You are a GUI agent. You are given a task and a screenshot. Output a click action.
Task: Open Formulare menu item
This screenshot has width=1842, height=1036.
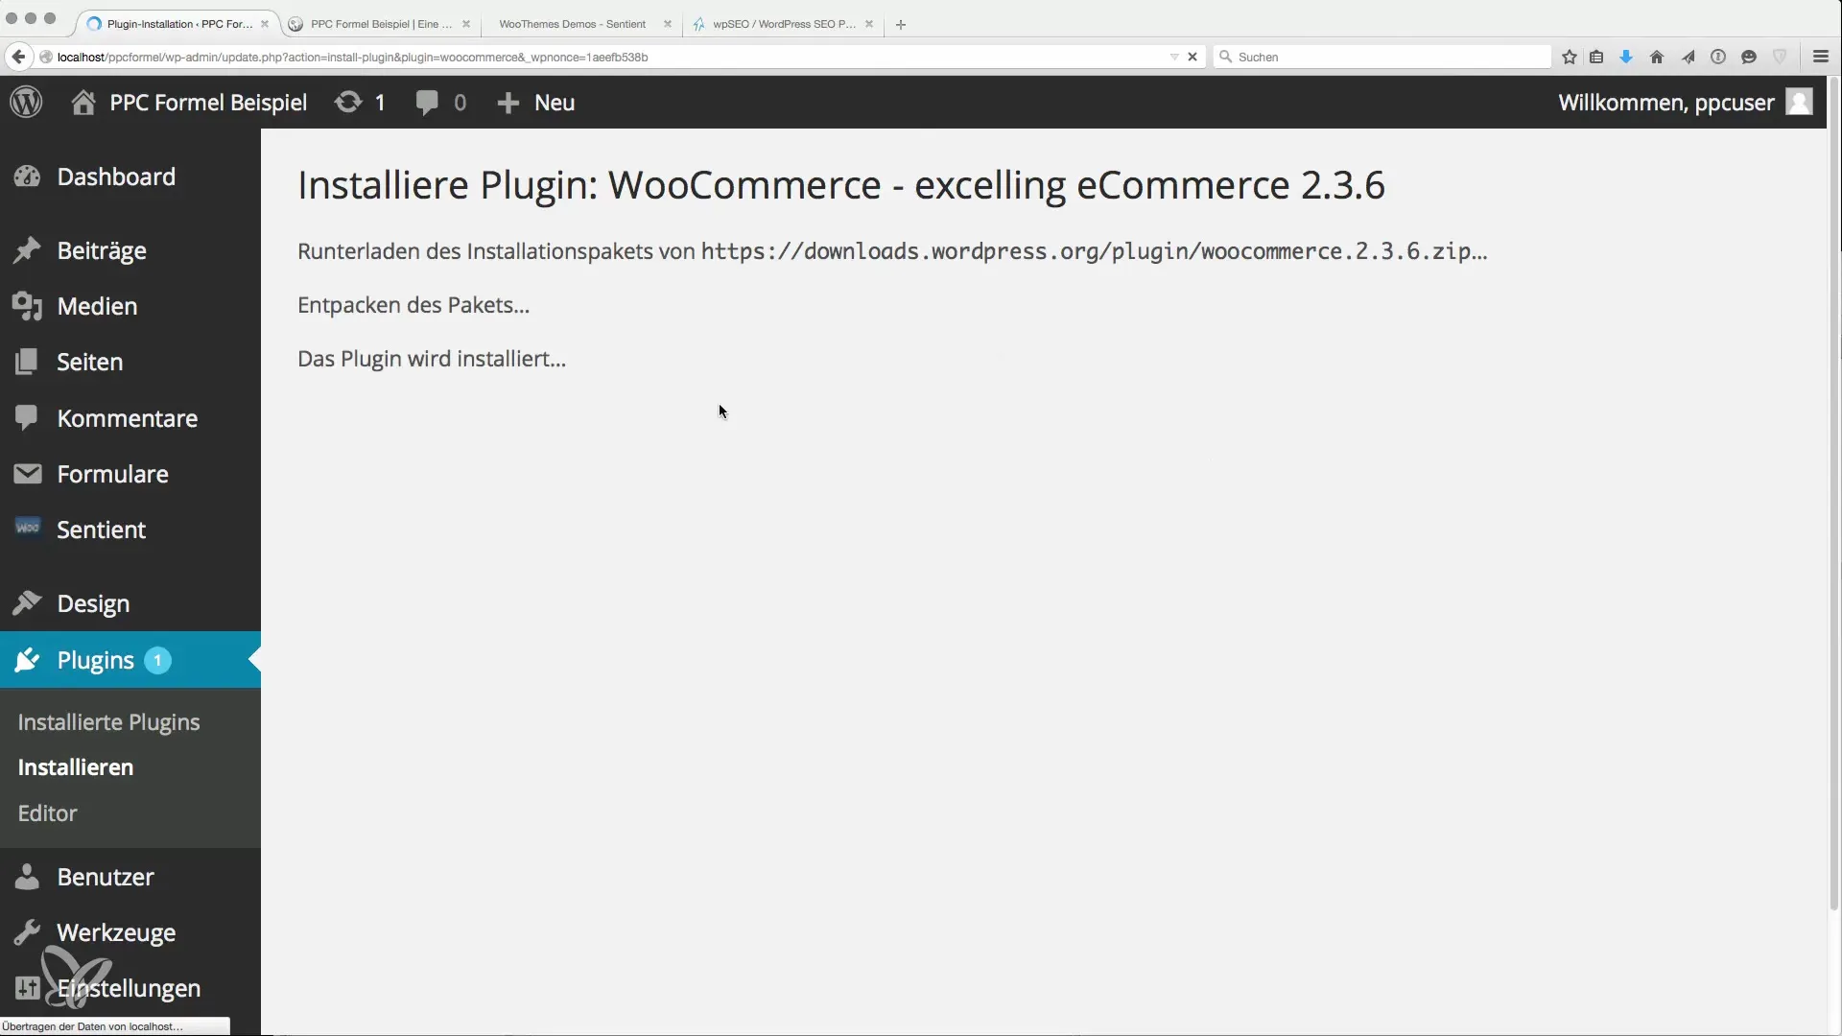(x=130, y=474)
